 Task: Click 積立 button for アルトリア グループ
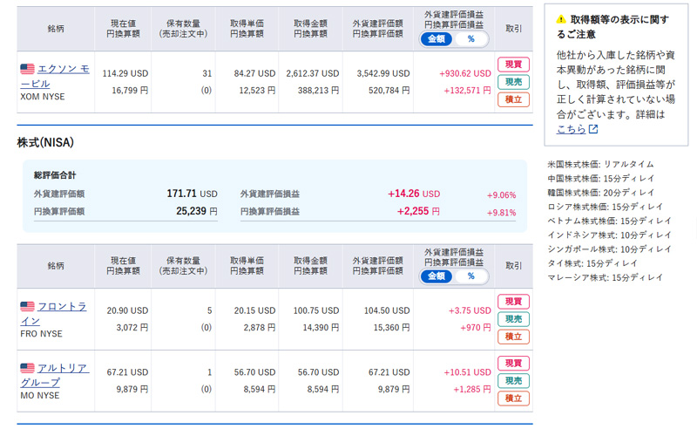coord(513,398)
